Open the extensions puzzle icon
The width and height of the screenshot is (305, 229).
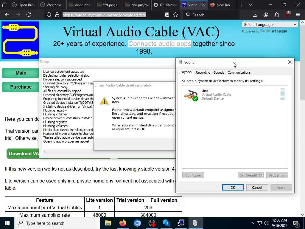276,15
